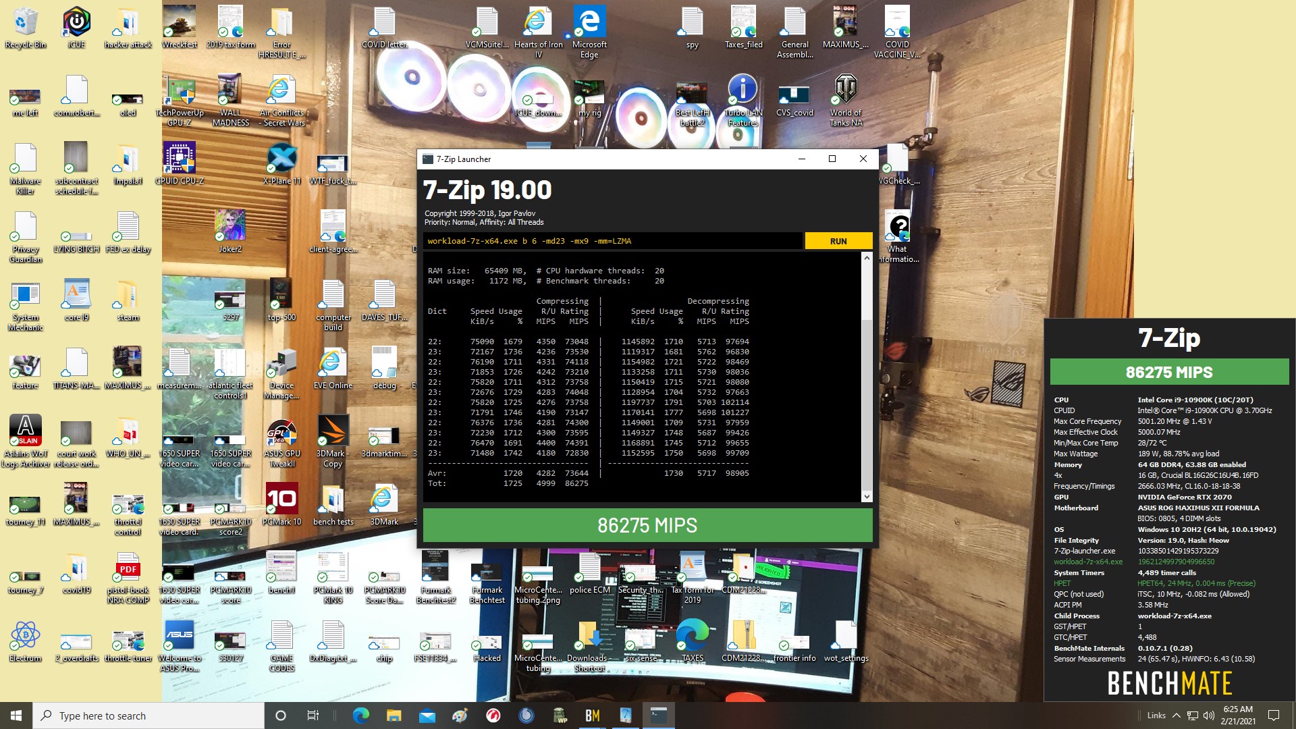Open the notification center icon

(x=1274, y=715)
